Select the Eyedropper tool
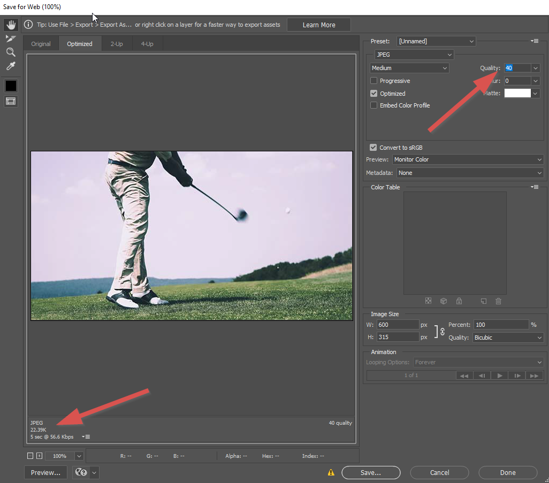 11,66
